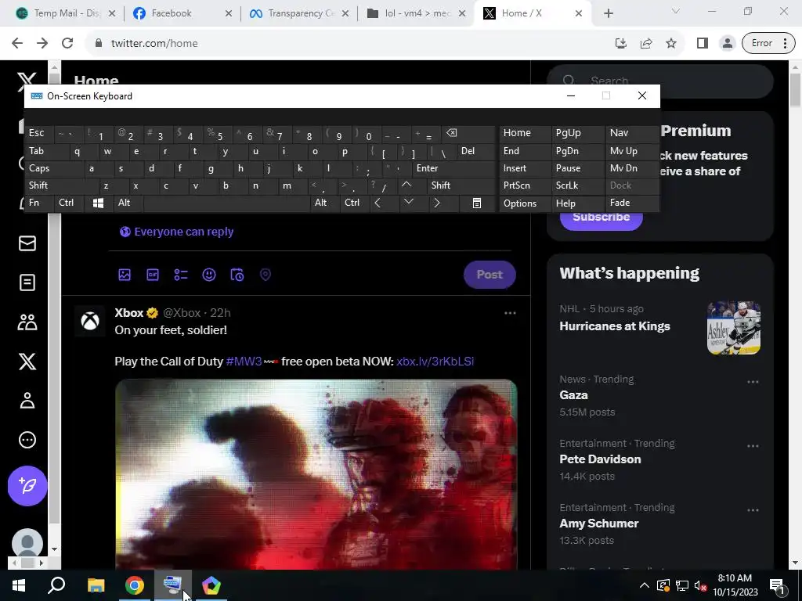The width and height of the screenshot is (802, 601).
Task: Show hidden system tray icons chevron
Action: (x=645, y=585)
